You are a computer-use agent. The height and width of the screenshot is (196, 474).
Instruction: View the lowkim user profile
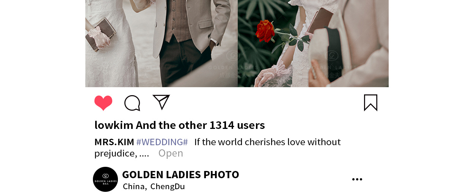coord(114,125)
